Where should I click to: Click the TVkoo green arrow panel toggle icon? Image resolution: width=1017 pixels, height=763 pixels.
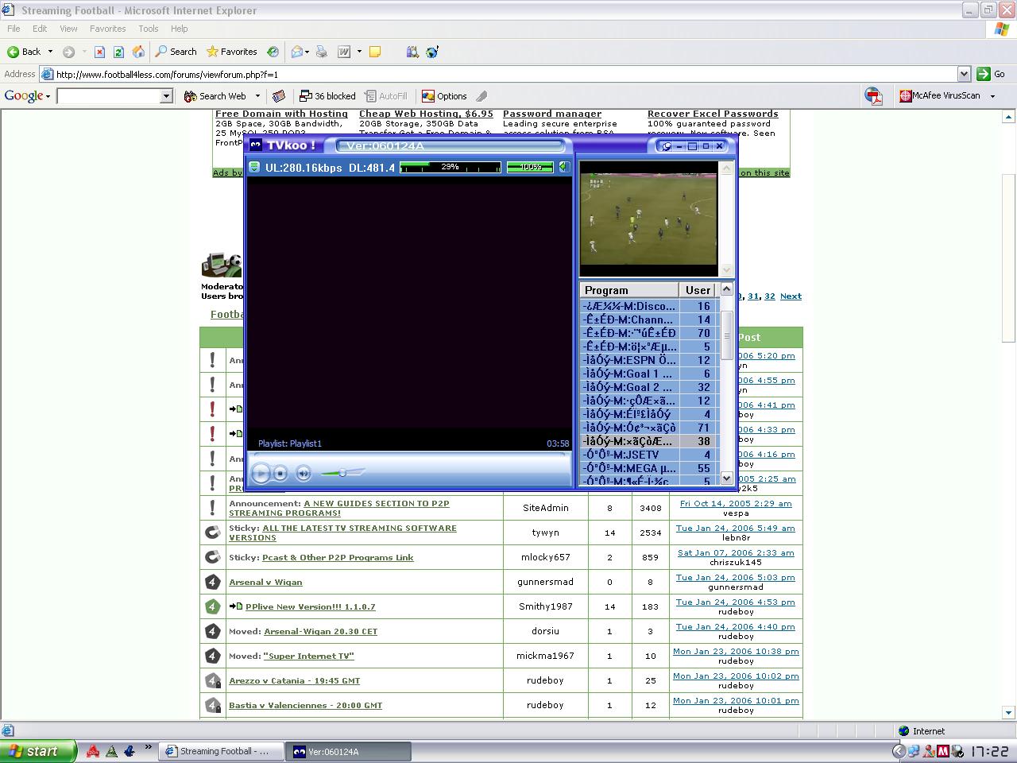point(563,167)
